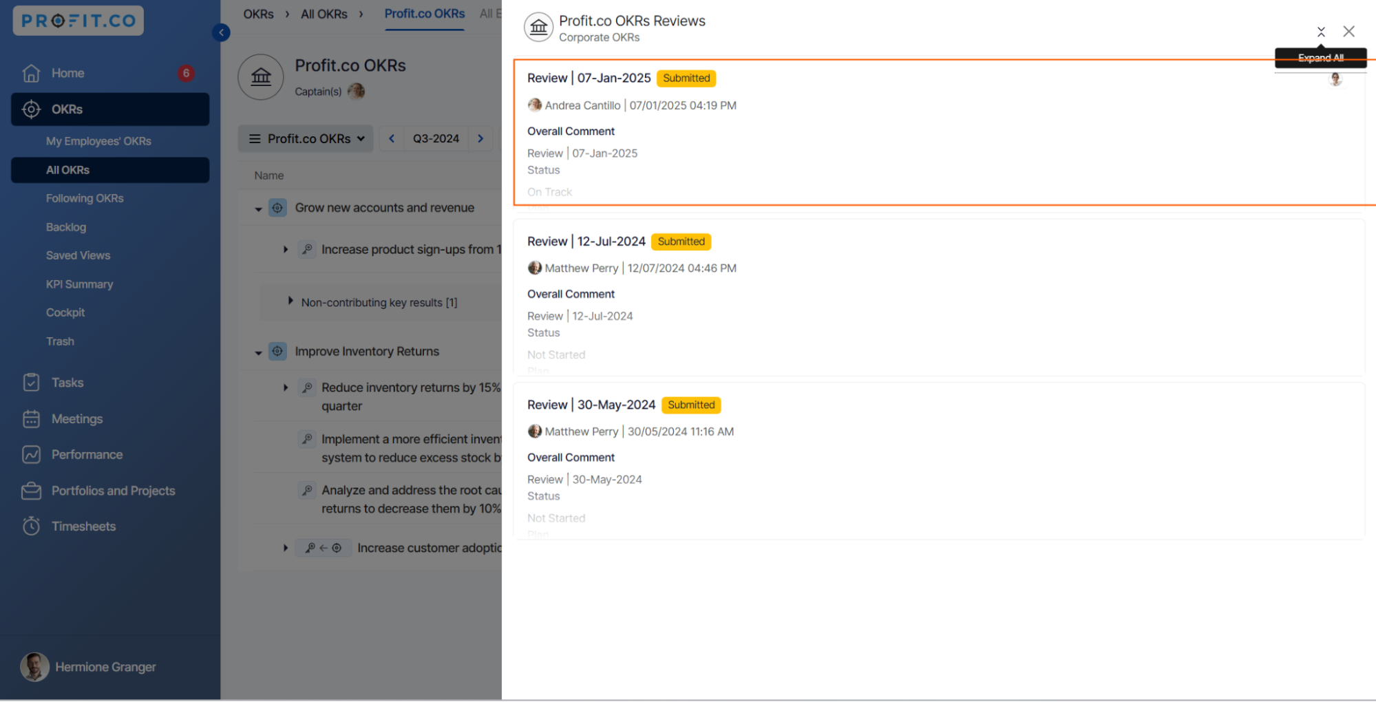Select timestamp 12/07/2024 04:46 PM
The image size is (1376, 702).
[681, 268]
